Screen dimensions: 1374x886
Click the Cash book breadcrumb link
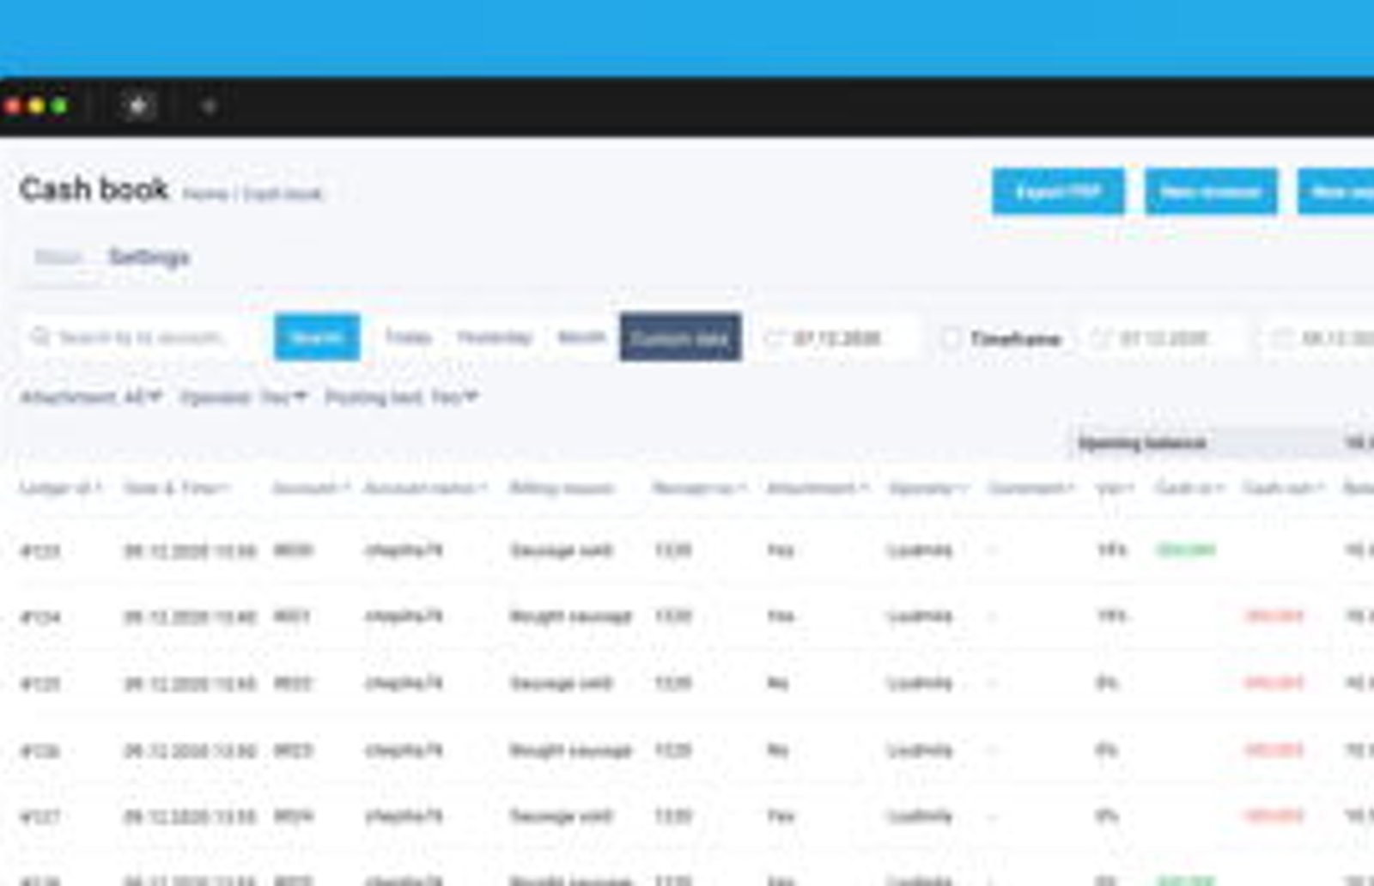(283, 194)
